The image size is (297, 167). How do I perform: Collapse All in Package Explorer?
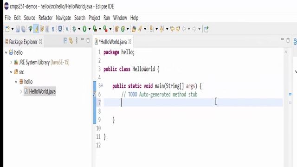tap(65, 40)
